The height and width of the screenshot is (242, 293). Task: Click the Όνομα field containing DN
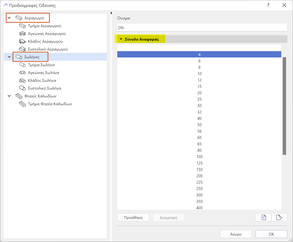click(202, 28)
